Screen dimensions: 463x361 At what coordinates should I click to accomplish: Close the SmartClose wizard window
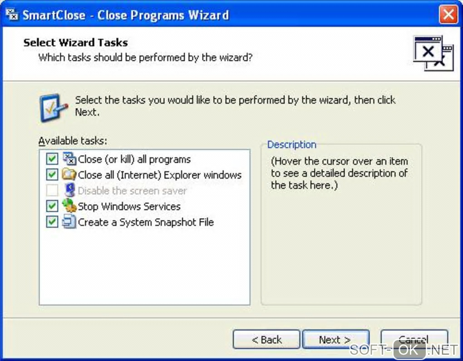tap(448, 15)
